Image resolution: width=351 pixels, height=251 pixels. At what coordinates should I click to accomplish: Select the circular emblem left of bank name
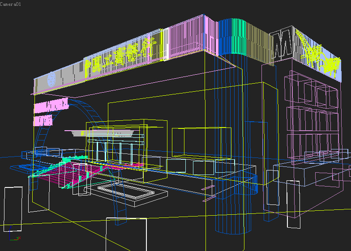(x=51, y=80)
